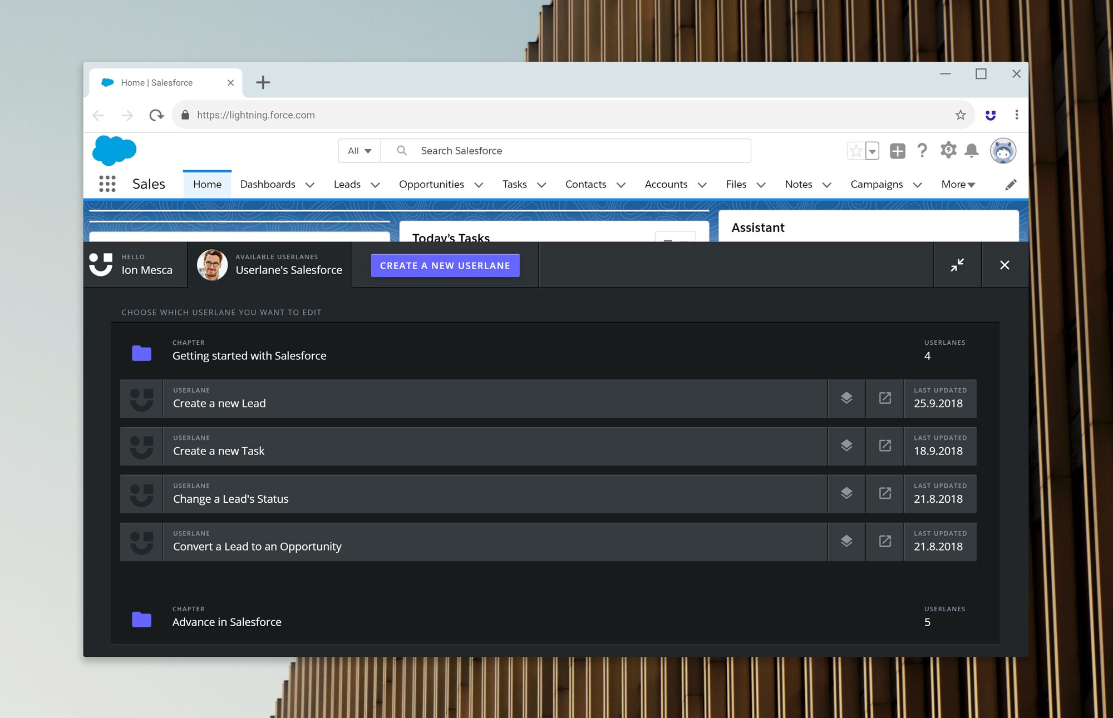Switch to the Home tab
This screenshot has width=1113, height=718.
207,185
